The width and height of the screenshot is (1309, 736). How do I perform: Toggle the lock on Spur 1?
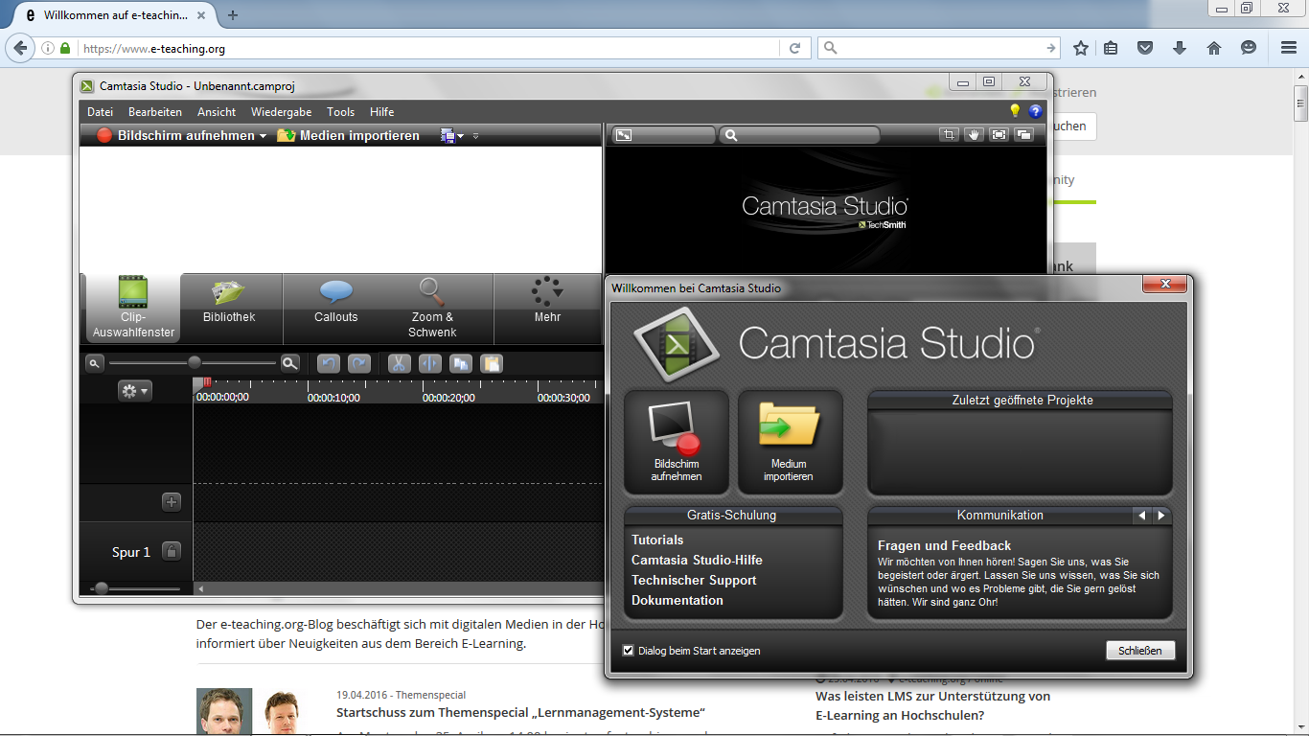click(172, 551)
